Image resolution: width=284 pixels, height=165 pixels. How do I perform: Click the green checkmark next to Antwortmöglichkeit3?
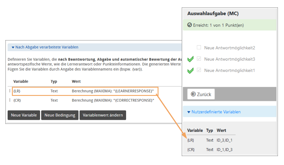190,59
